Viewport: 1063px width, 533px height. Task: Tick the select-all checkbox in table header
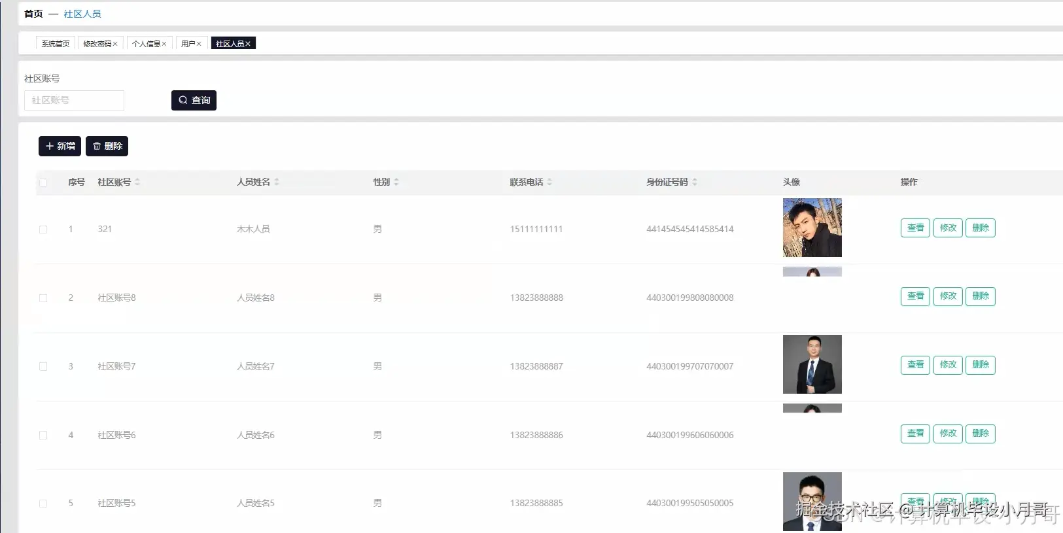pyautogui.click(x=43, y=182)
